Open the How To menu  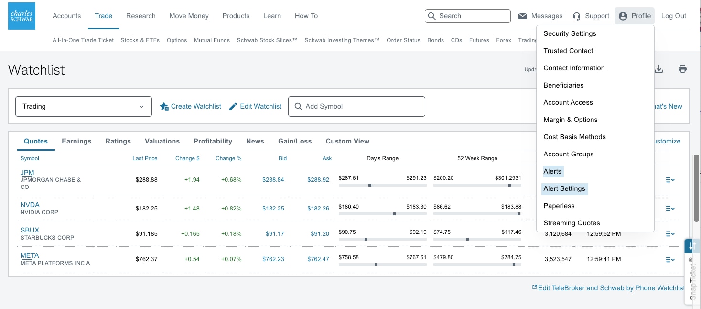click(x=306, y=16)
